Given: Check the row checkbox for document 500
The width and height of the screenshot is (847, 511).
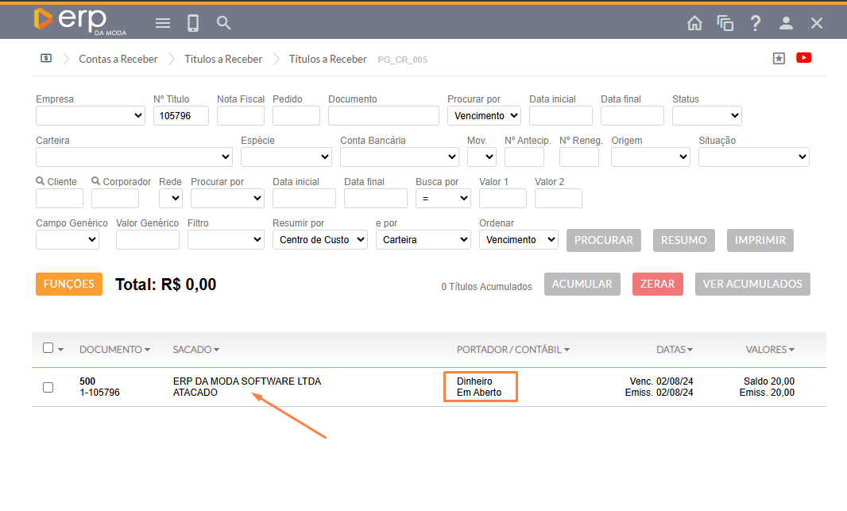Looking at the screenshot, I should click(x=48, y=387).
